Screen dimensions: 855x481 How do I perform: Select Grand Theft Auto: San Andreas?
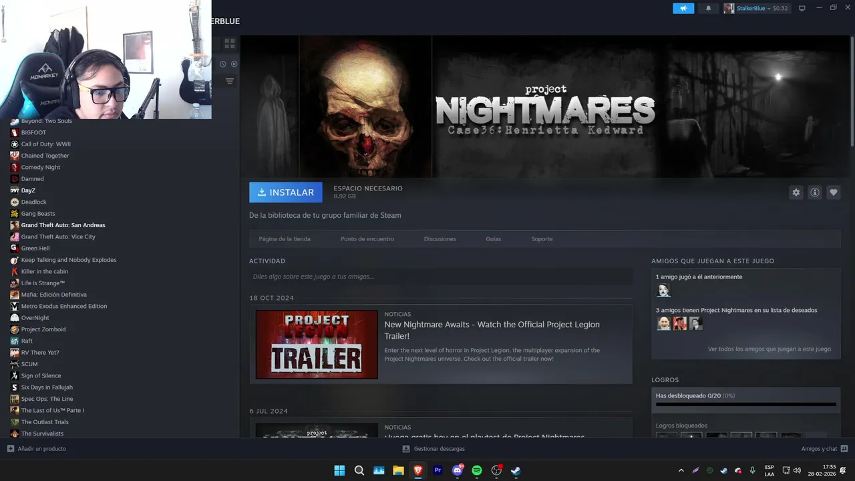coord(63,225)
